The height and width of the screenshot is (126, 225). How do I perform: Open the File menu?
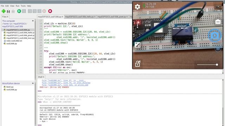[x=2, y=6]
